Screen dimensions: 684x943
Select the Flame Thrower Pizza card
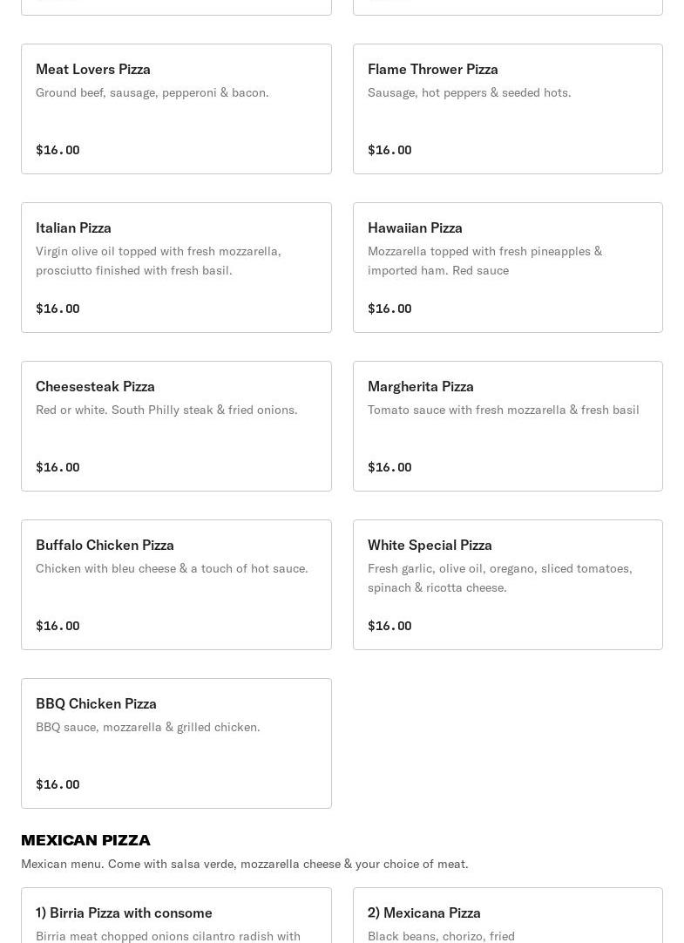pyautogui.click(x=507, y=109)
